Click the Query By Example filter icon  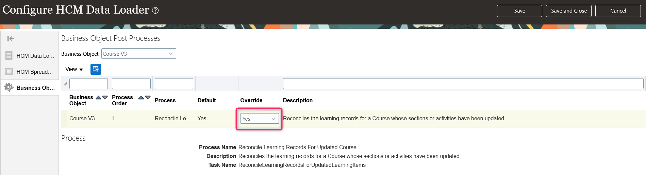tap(96, 69)
